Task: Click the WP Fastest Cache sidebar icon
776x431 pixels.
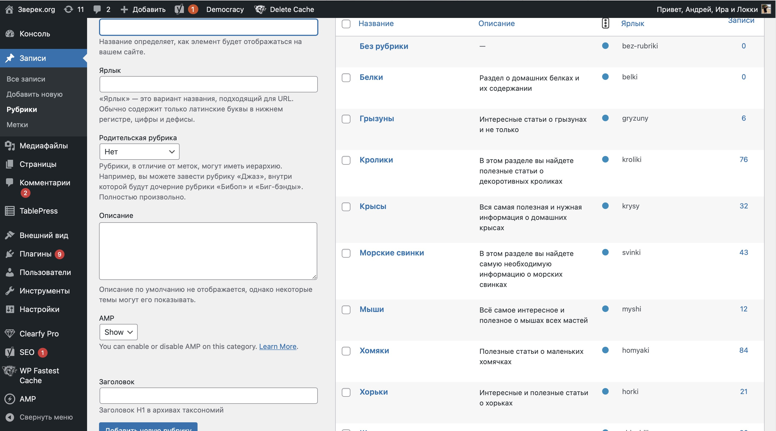Action: pyautogui.click(x=10, y=371)
